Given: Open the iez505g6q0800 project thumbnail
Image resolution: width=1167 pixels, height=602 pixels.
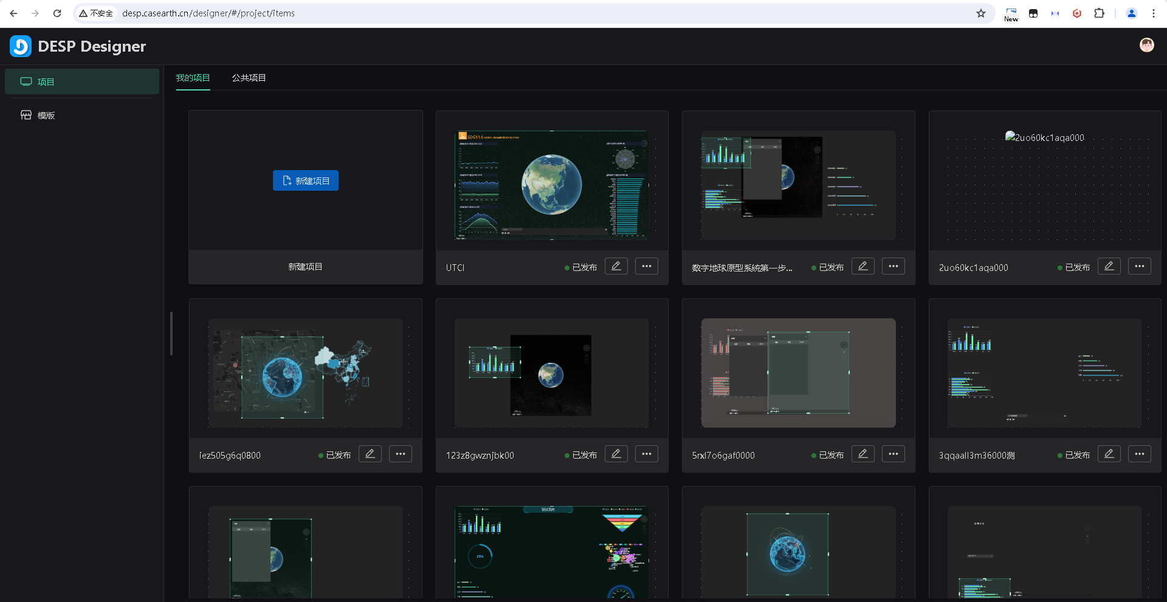Looking at the screenshot, I should click(305, 372).
